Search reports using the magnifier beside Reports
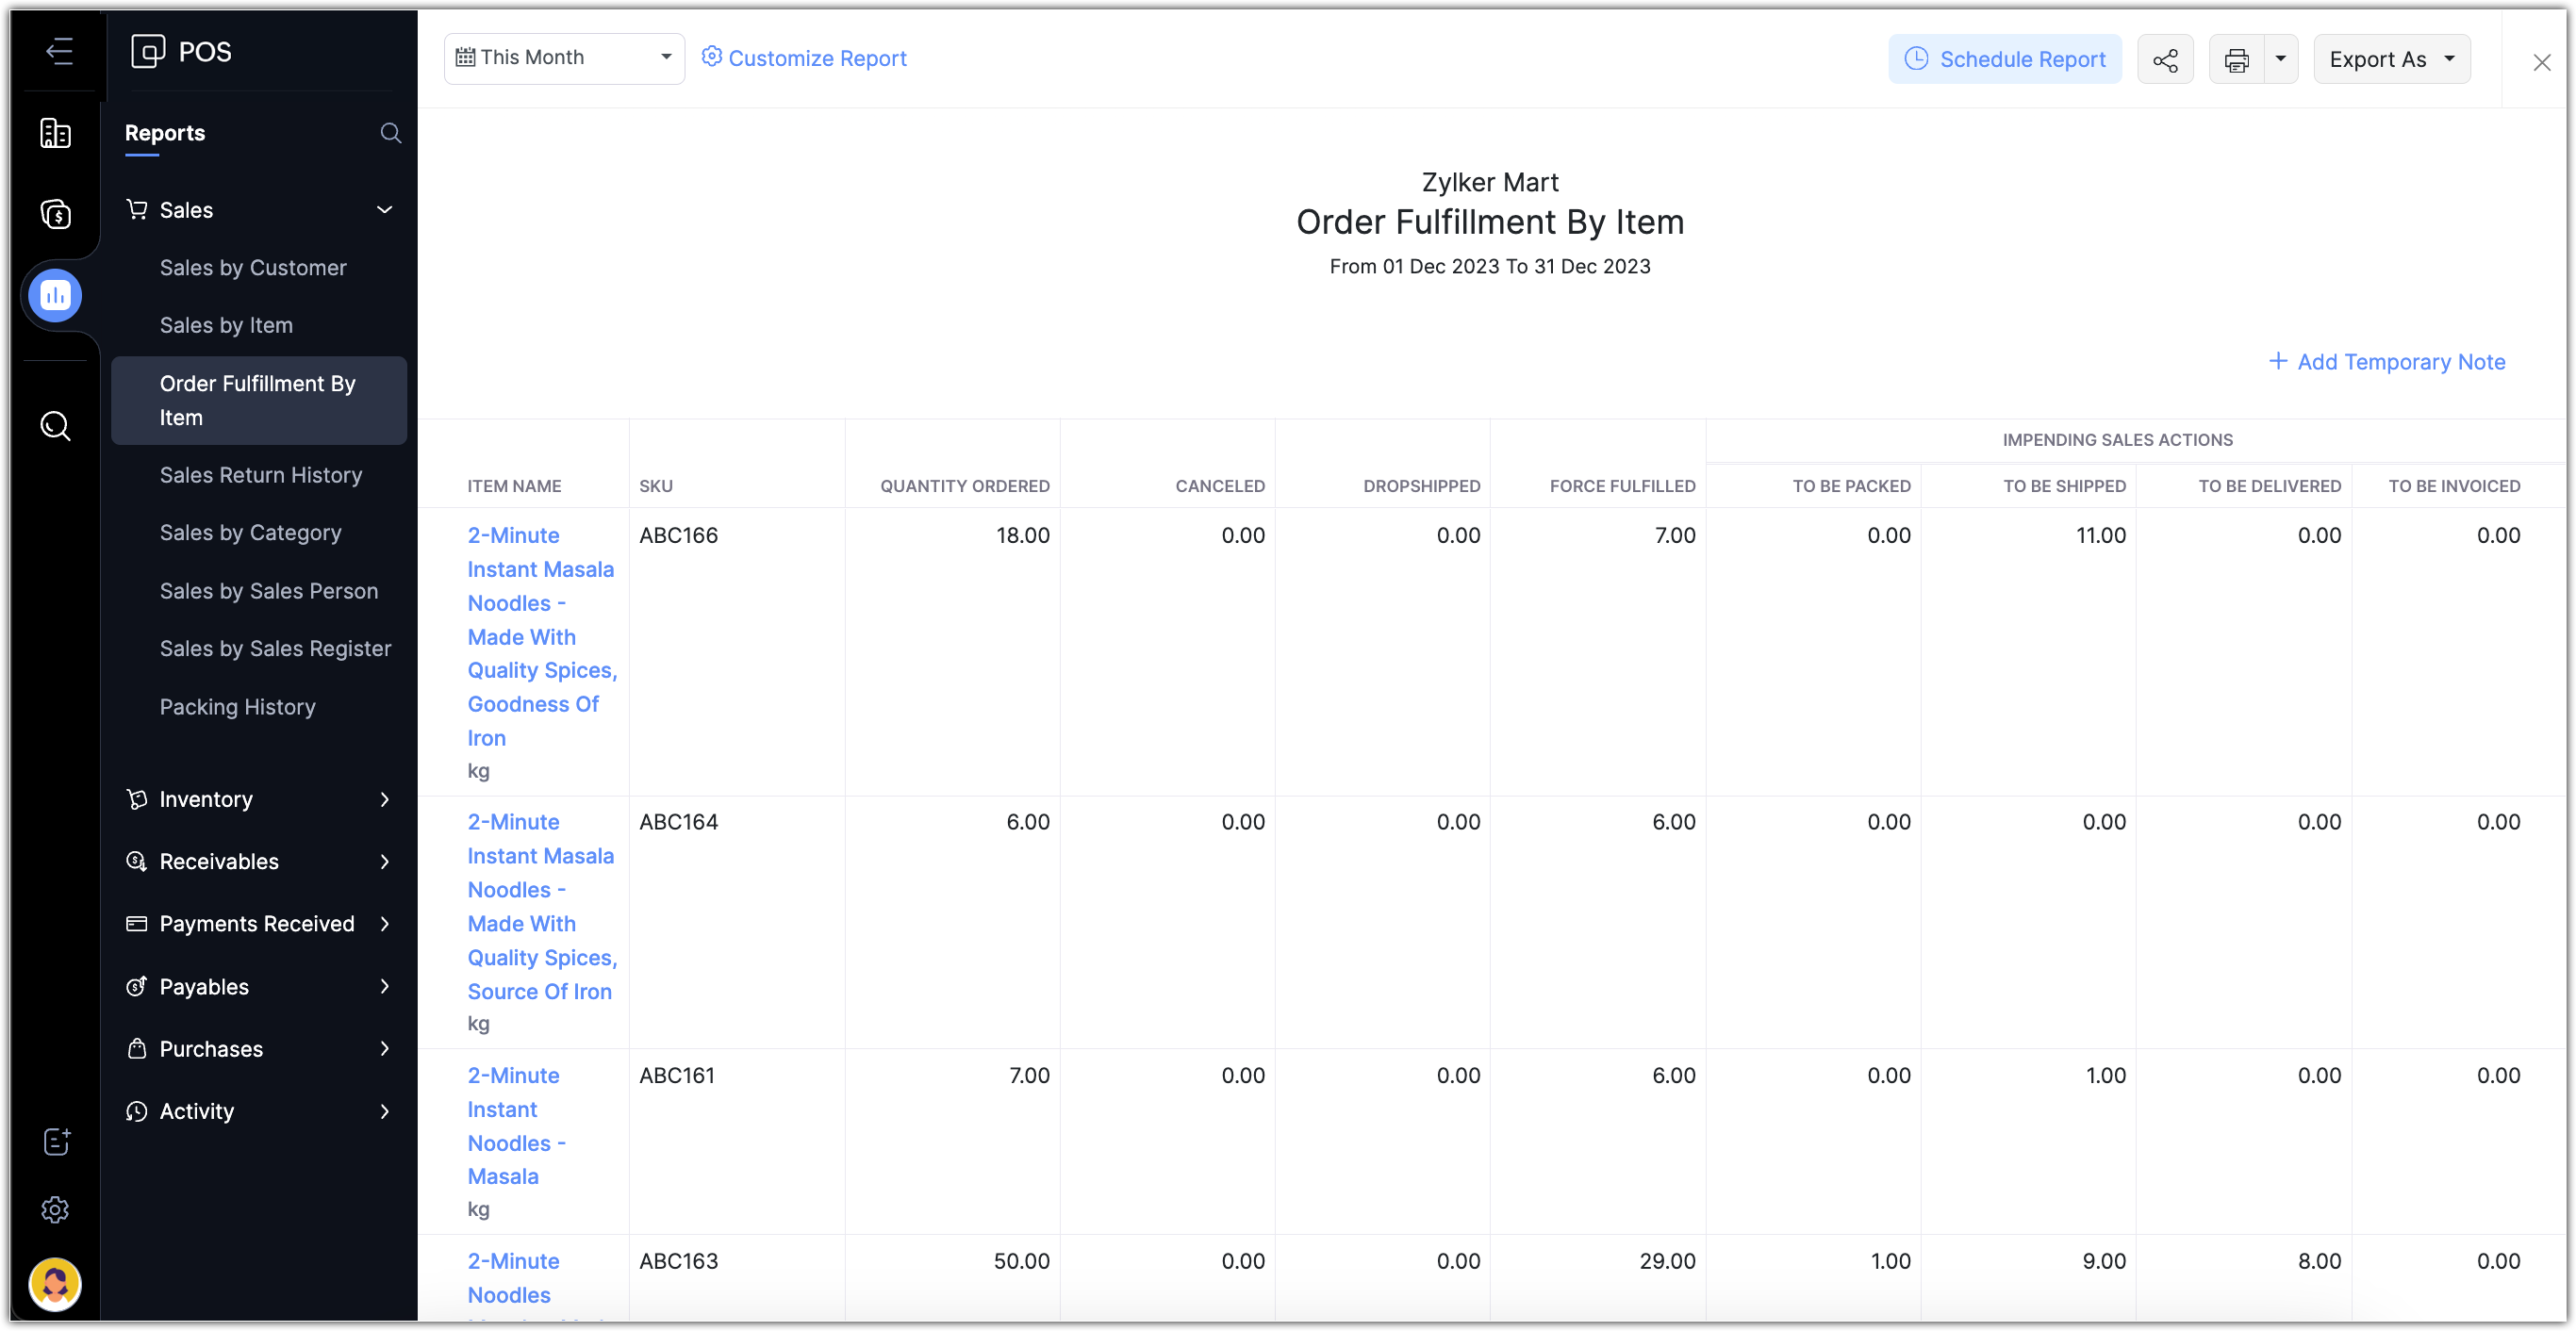 tap(391, 133)
